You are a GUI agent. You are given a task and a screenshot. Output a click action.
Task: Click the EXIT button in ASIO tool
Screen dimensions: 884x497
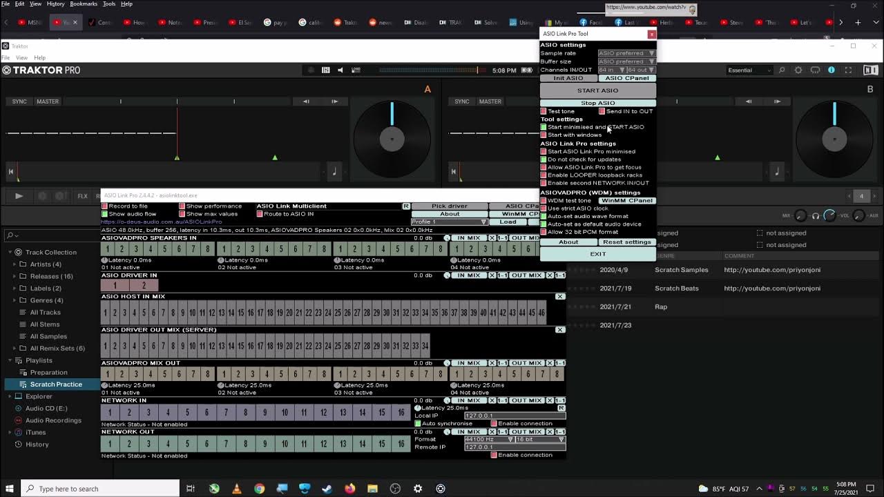coord(597,254)
